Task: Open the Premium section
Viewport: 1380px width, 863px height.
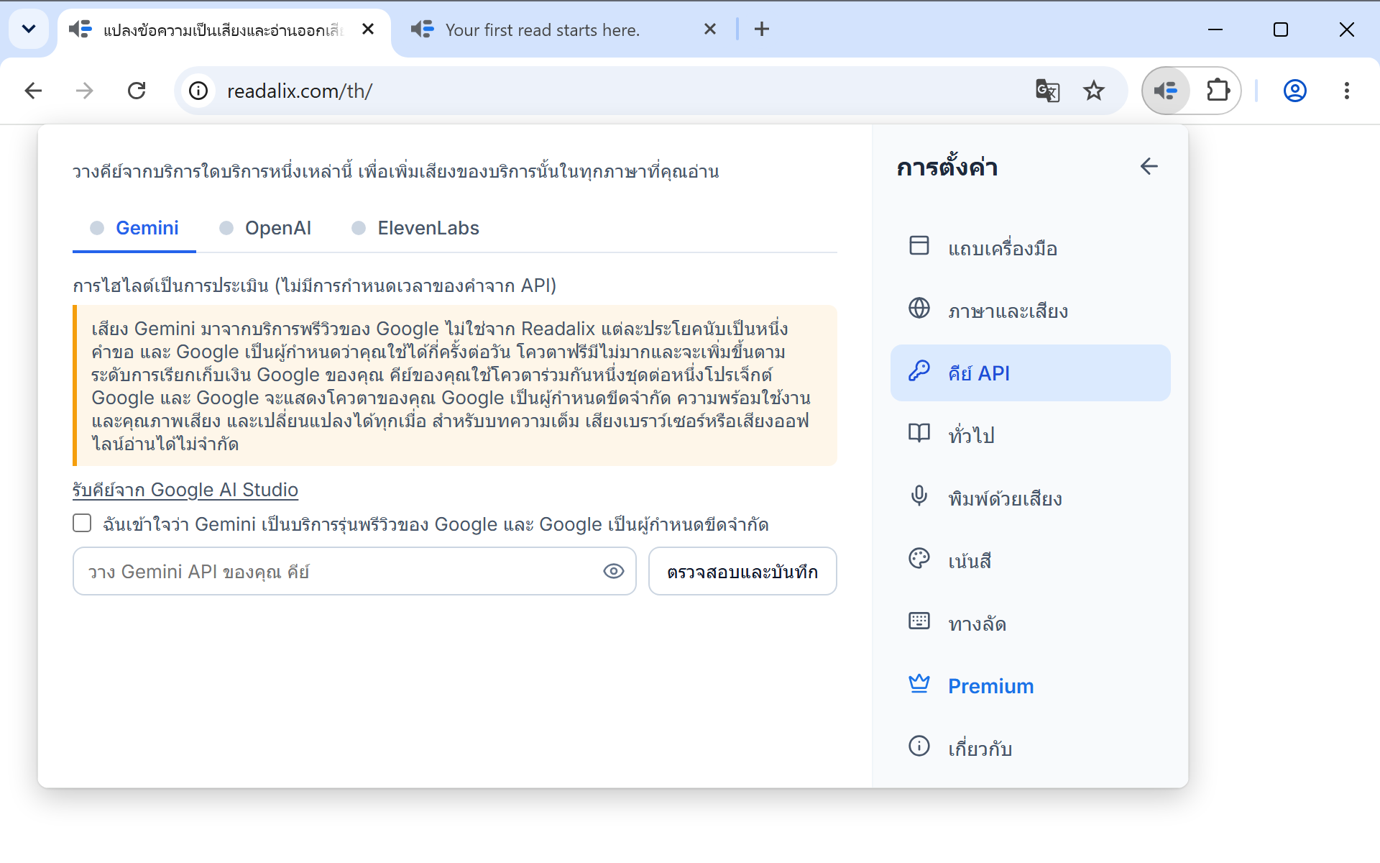Action: [x=1030, y=685]
